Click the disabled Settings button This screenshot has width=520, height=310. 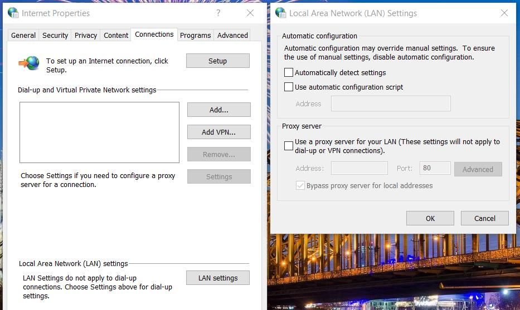219,176
